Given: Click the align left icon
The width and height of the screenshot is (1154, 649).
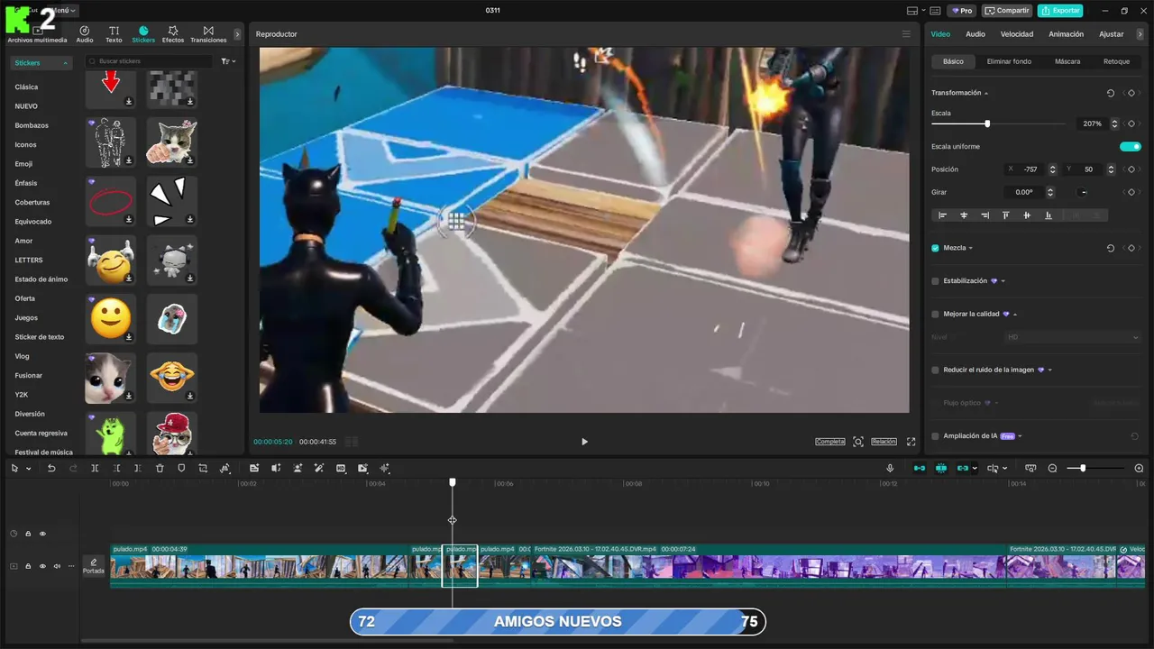Looking at the screenshot, I should click(x=943, y=215).
